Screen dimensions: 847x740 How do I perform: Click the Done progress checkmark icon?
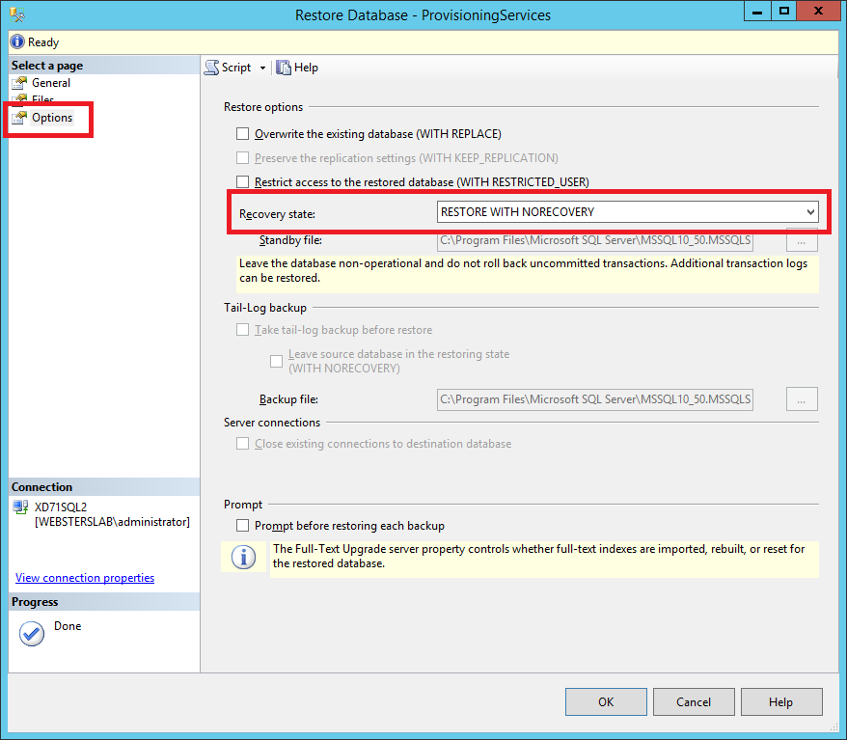click(x=32, y=633)
